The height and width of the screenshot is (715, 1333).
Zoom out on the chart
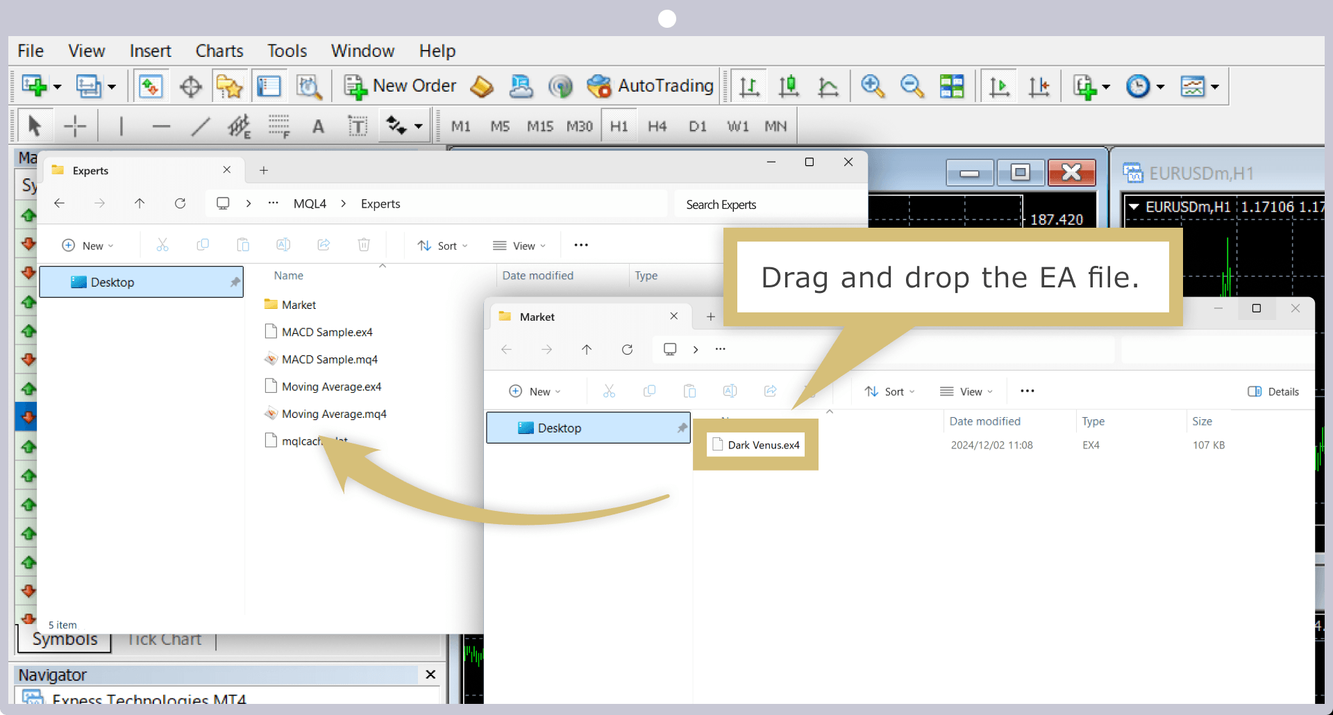click(x=912, y=86)
